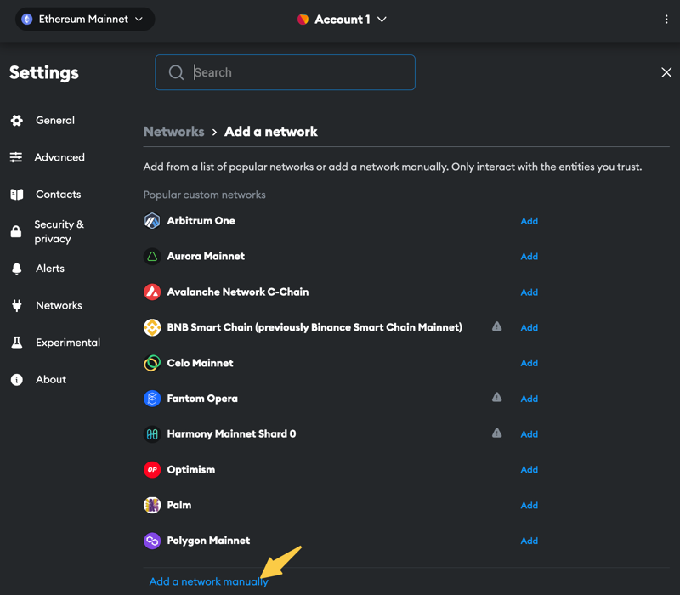Viewport: 680px width, 595px height.
Task: Add the BNB Smart Chain network
Action: [529, 328]
